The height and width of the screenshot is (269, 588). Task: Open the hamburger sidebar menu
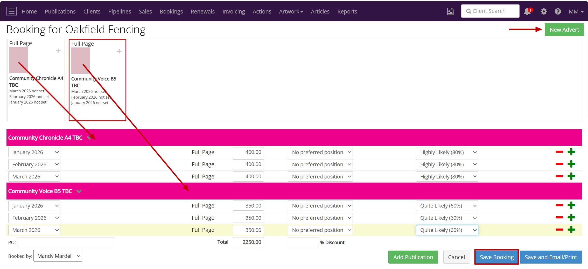[11, 11]
